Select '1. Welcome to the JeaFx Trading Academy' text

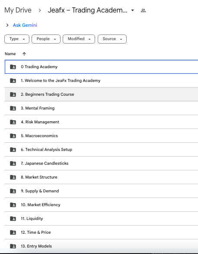[x=61, y=81]
